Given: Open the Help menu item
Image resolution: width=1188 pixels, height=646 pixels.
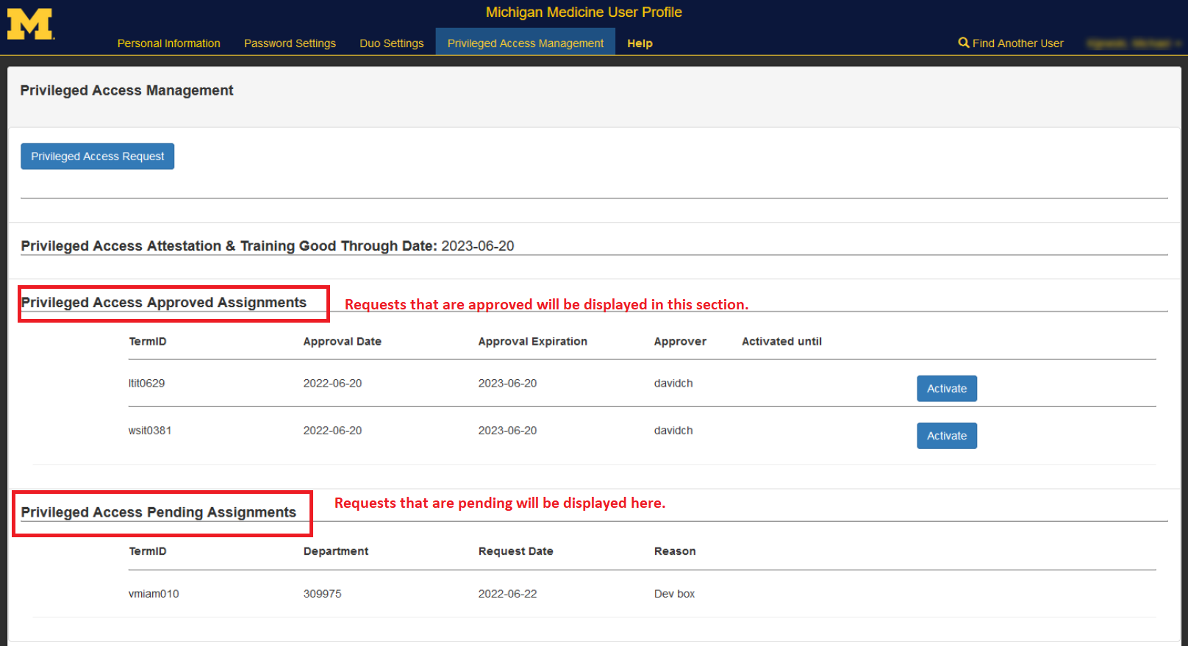Looking at the screenshot, I should [x=640, y=43].
